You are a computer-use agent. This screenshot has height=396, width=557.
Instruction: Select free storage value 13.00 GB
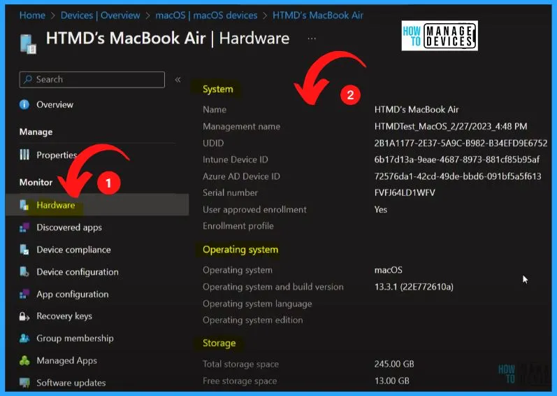coord(392,381)
